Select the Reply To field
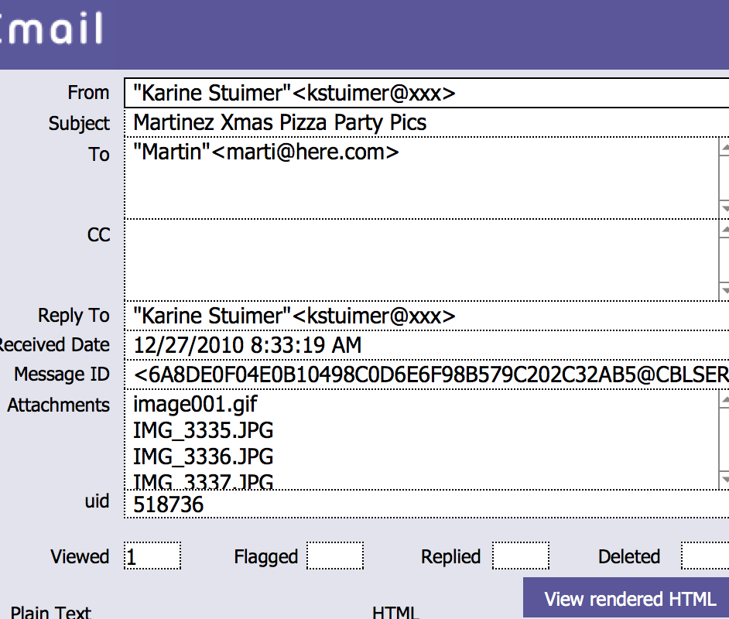729x619 pixels. (426, 316)
